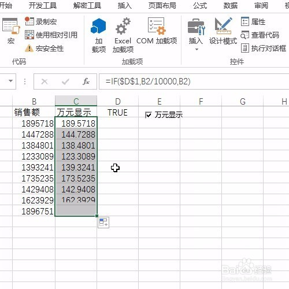Select cell with value 1393241
The height and width of the screenshot is (289, 289).
click(x=34, y=167)
